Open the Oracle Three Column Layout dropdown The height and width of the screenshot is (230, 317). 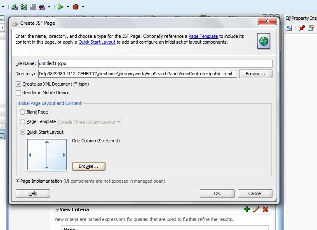(90, 122)
